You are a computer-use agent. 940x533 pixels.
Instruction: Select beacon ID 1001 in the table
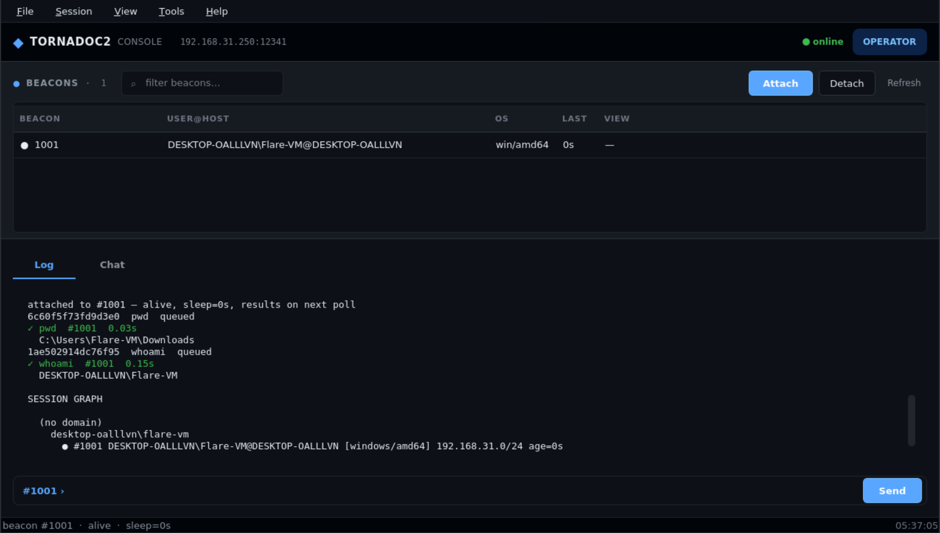pyautogui.click(x=46, y=145)
